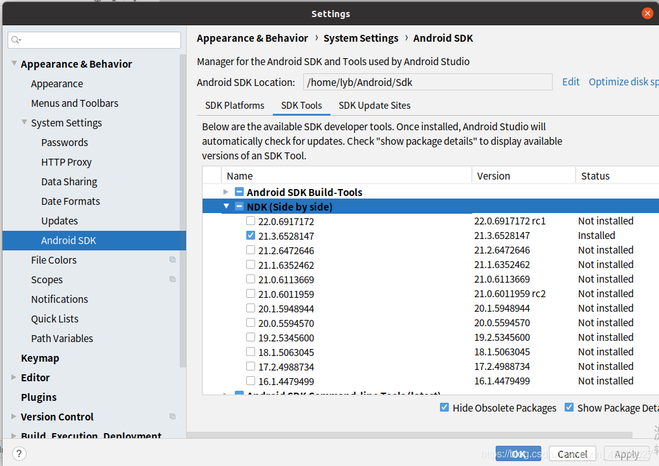Select the SDK Tools tab

pyautogui.click(x=301, y=106)
